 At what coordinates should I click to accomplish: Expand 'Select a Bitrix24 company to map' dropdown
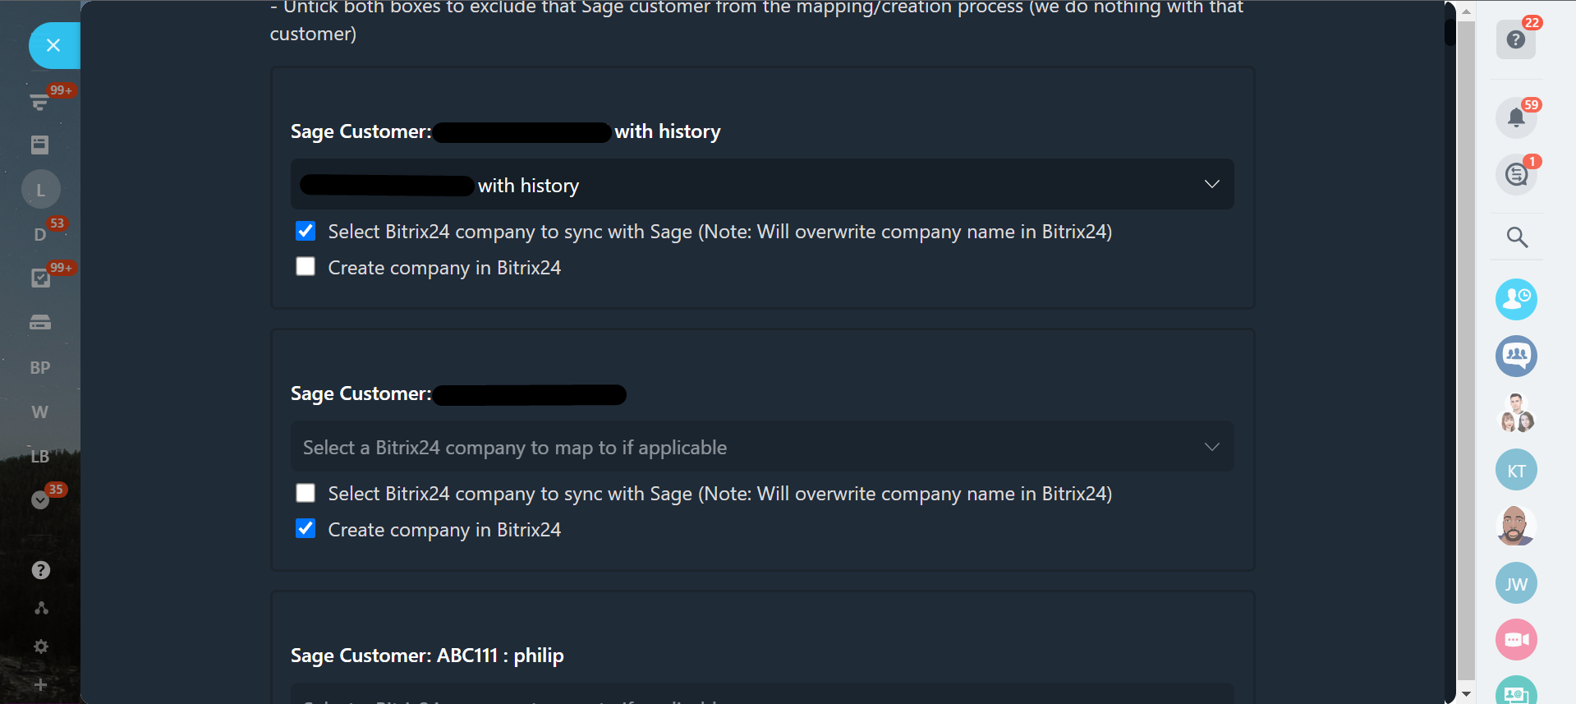761,447
